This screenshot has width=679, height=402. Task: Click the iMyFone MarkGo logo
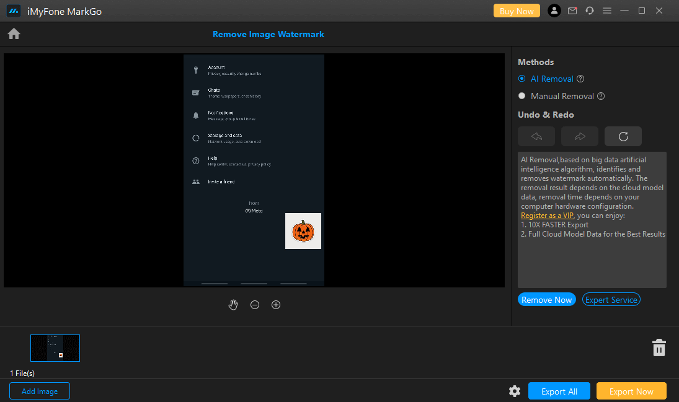click(14, 11)
